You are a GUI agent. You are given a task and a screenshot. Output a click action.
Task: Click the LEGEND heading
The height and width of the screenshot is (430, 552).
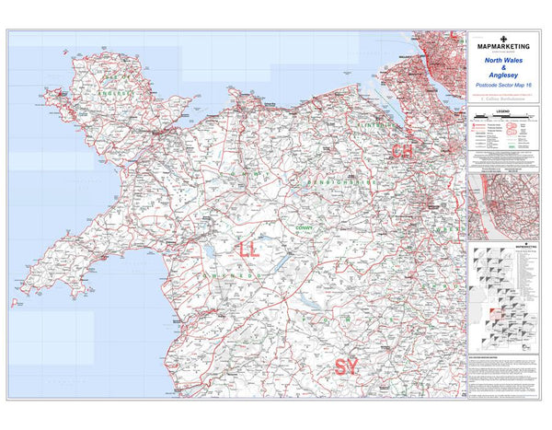pos(502,111)
